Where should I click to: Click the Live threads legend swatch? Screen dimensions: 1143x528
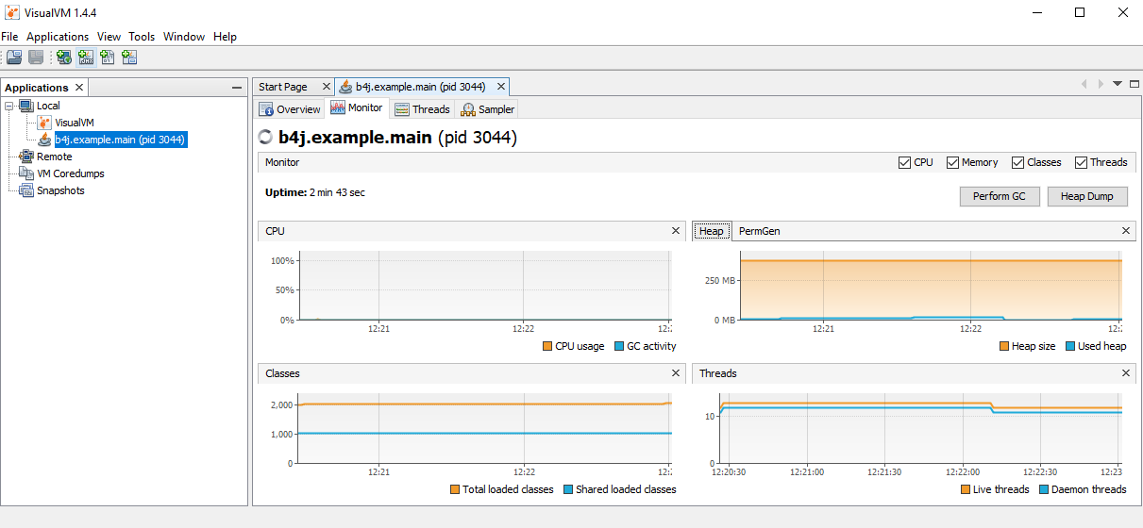pyautogui.click(x=966, y=489)
